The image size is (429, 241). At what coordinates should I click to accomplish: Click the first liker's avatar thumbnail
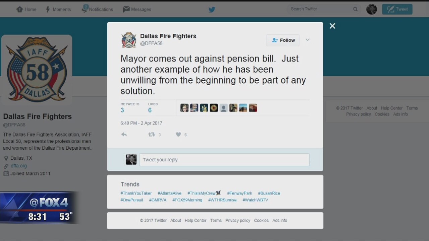[x=184, y=108]
